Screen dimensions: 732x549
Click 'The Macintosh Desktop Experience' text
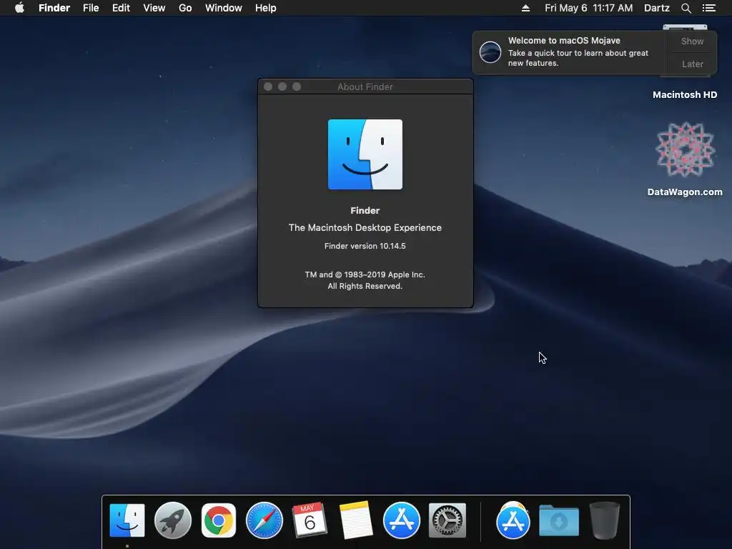(365, 228)
